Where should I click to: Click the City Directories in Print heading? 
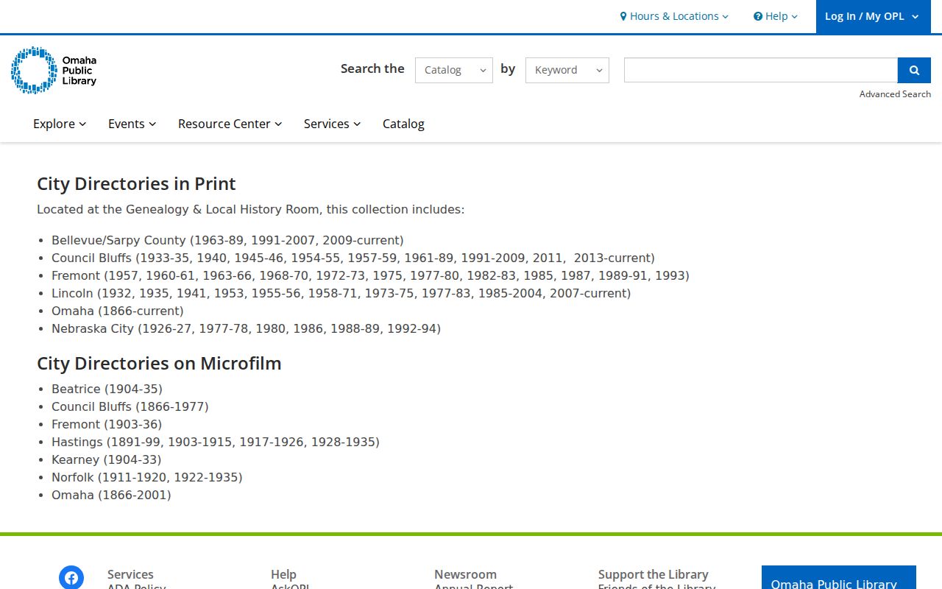(136, 183)
